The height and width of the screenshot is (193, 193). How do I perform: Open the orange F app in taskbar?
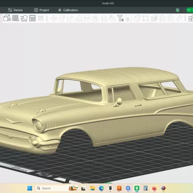click(119, 188)
